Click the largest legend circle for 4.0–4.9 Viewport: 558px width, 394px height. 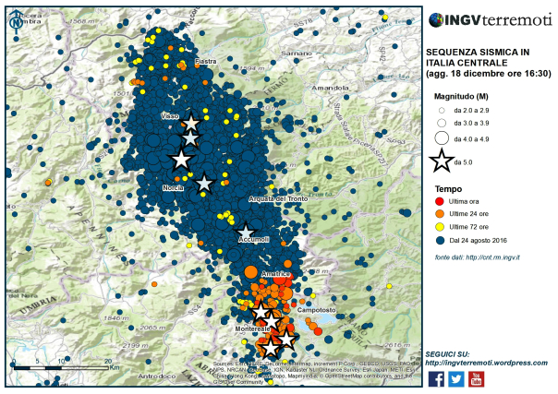(442, 138)
